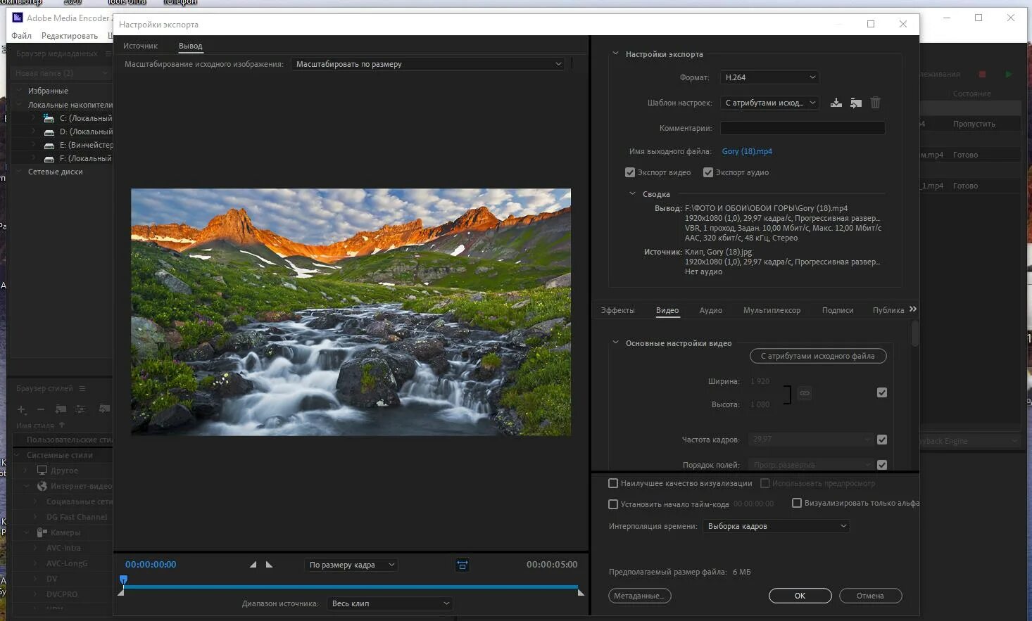This screenshot has height=621, width=1032.
Task: Open Метаданные button
Action: (x=639, y=596)
